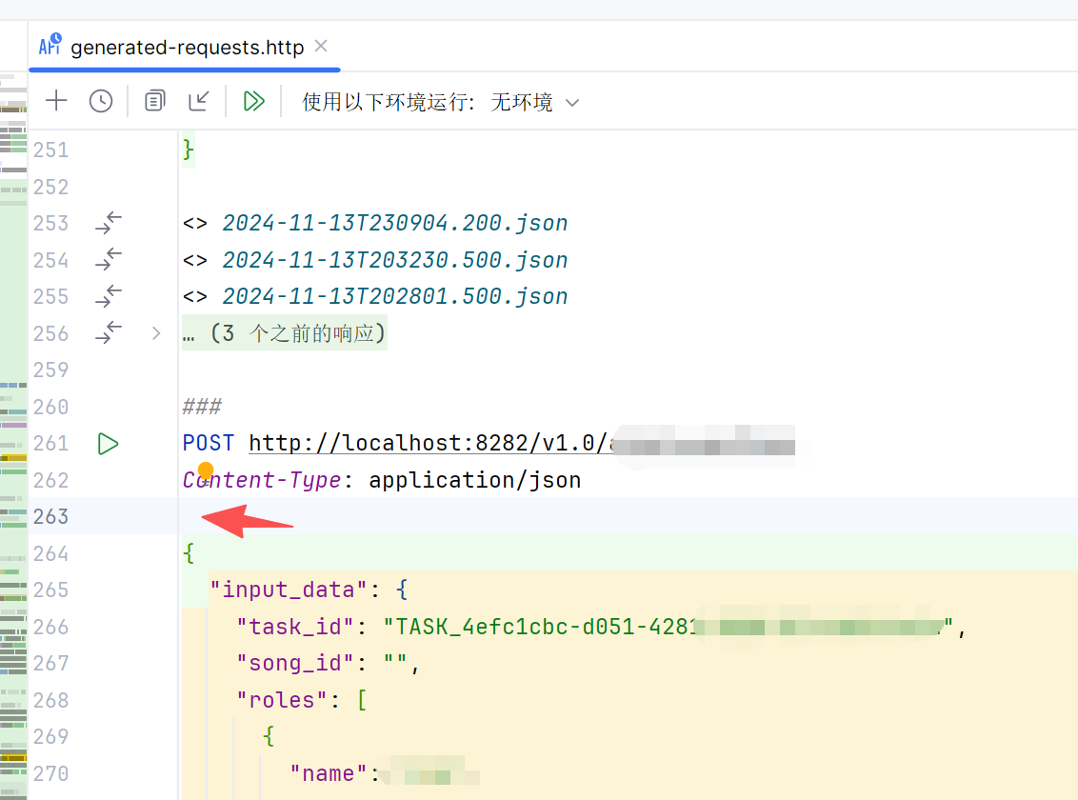Viewport: 1078px width, 800px height.
Task: Click the Content-Type header name
Action: coord(262,480)
